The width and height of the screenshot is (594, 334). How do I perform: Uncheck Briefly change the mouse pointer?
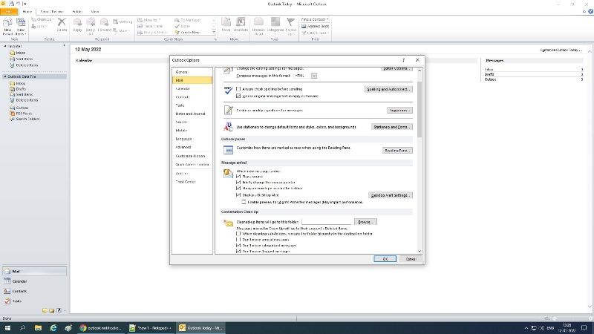point(238,182)
